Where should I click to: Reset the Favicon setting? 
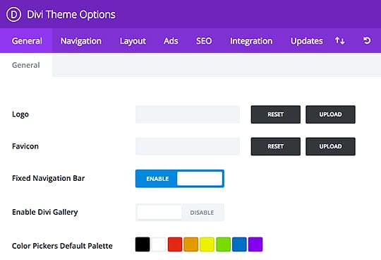pyautogui.click(x=276, y=146)
